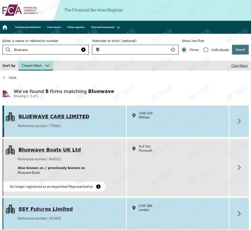
Task: Click the search results document icon
Action: tap(6, 94)
